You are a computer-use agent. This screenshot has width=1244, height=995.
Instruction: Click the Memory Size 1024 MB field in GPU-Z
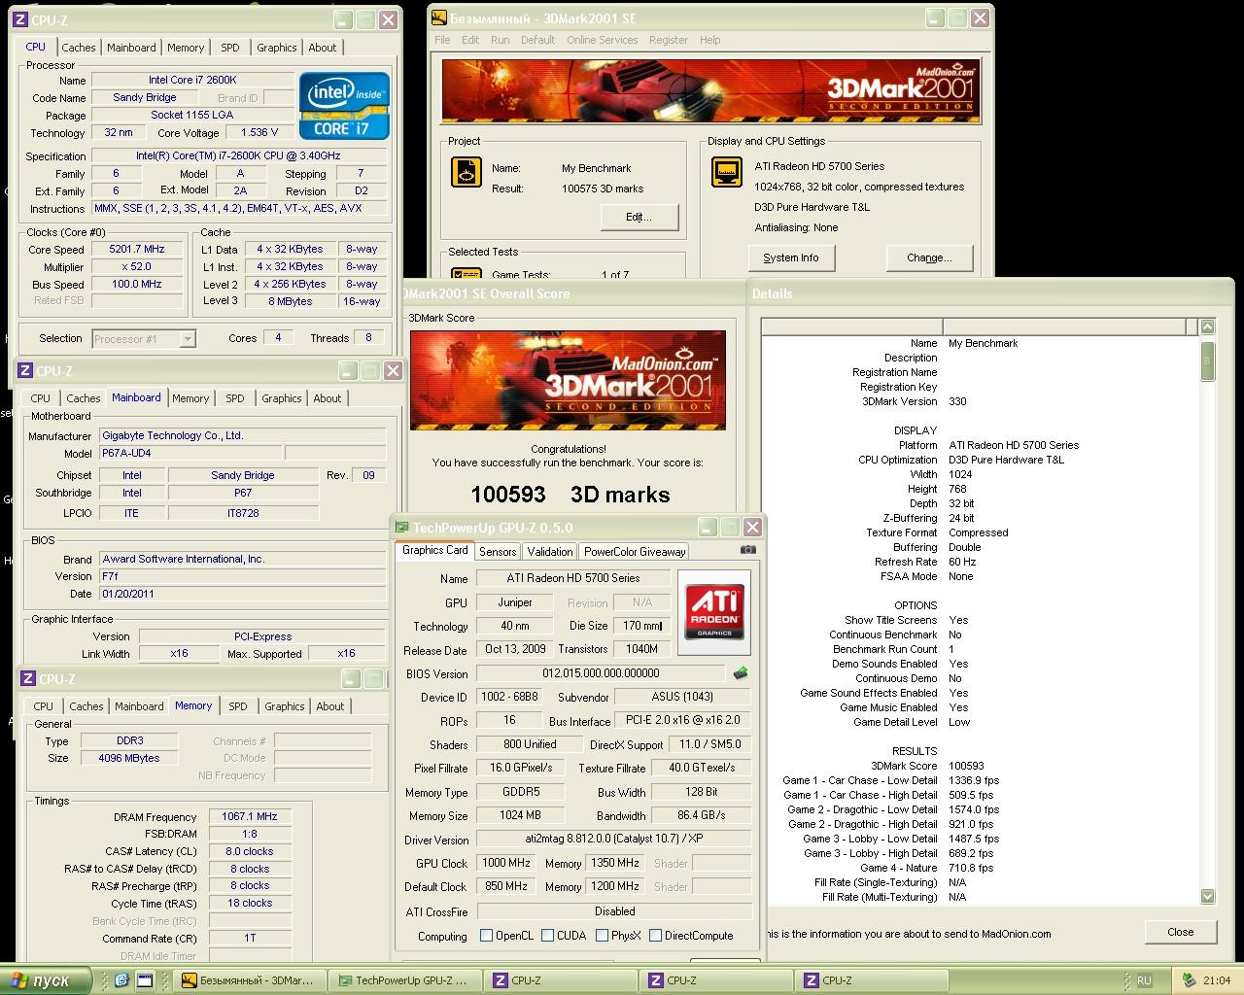coord(520,815)
